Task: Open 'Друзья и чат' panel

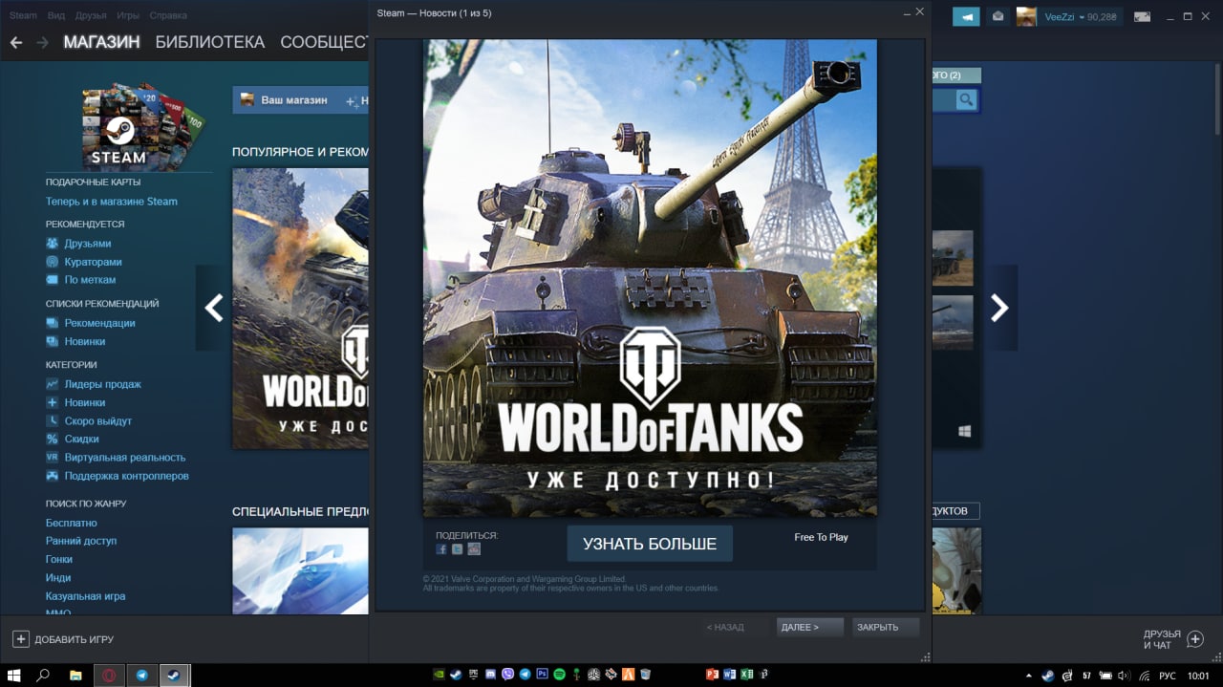Action: click(x=1172, y=639)
